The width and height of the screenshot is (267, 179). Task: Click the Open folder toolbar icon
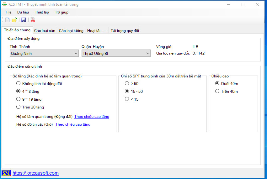pos(14,20)
